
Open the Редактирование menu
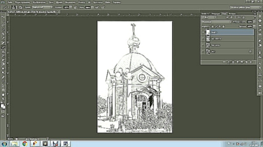[x=22, y=2]
